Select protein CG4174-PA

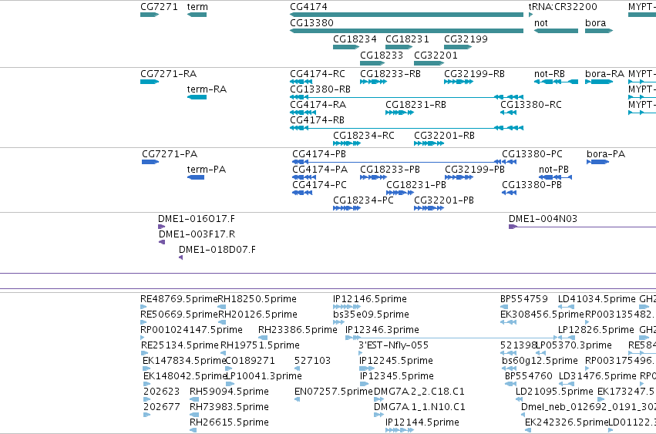(x=320, y=170)
